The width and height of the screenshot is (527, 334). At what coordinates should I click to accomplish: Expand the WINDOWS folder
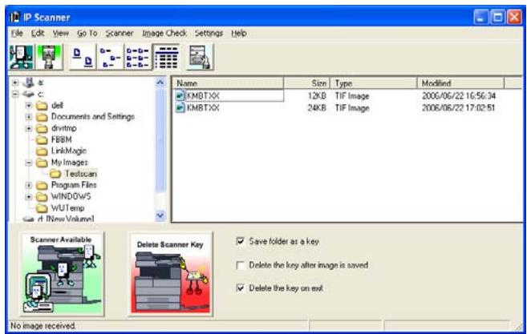tap(29, 196)
